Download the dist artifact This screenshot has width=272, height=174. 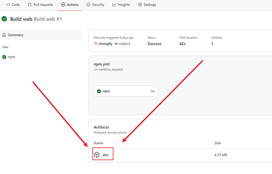click(106, 155)
